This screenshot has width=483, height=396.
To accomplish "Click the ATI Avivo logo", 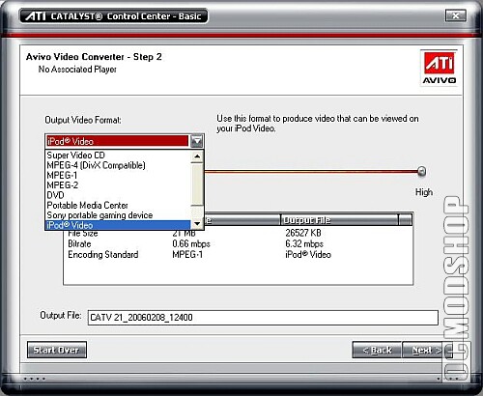I will (439, 68).
